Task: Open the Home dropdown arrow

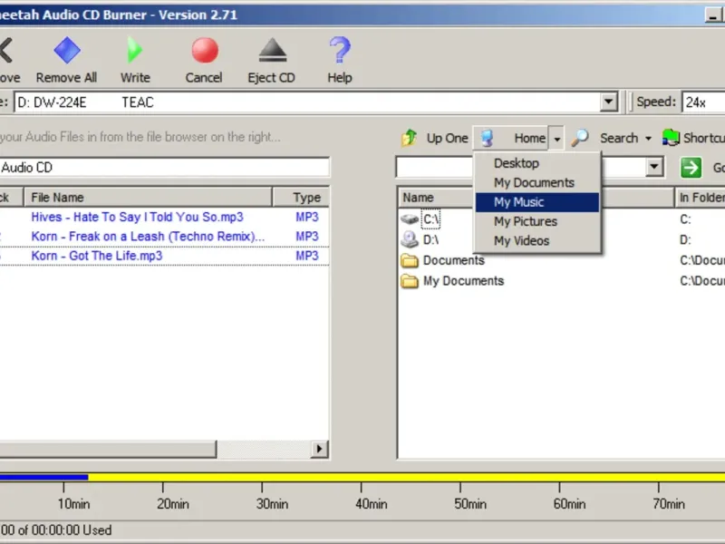Action: tap(556, 139)
